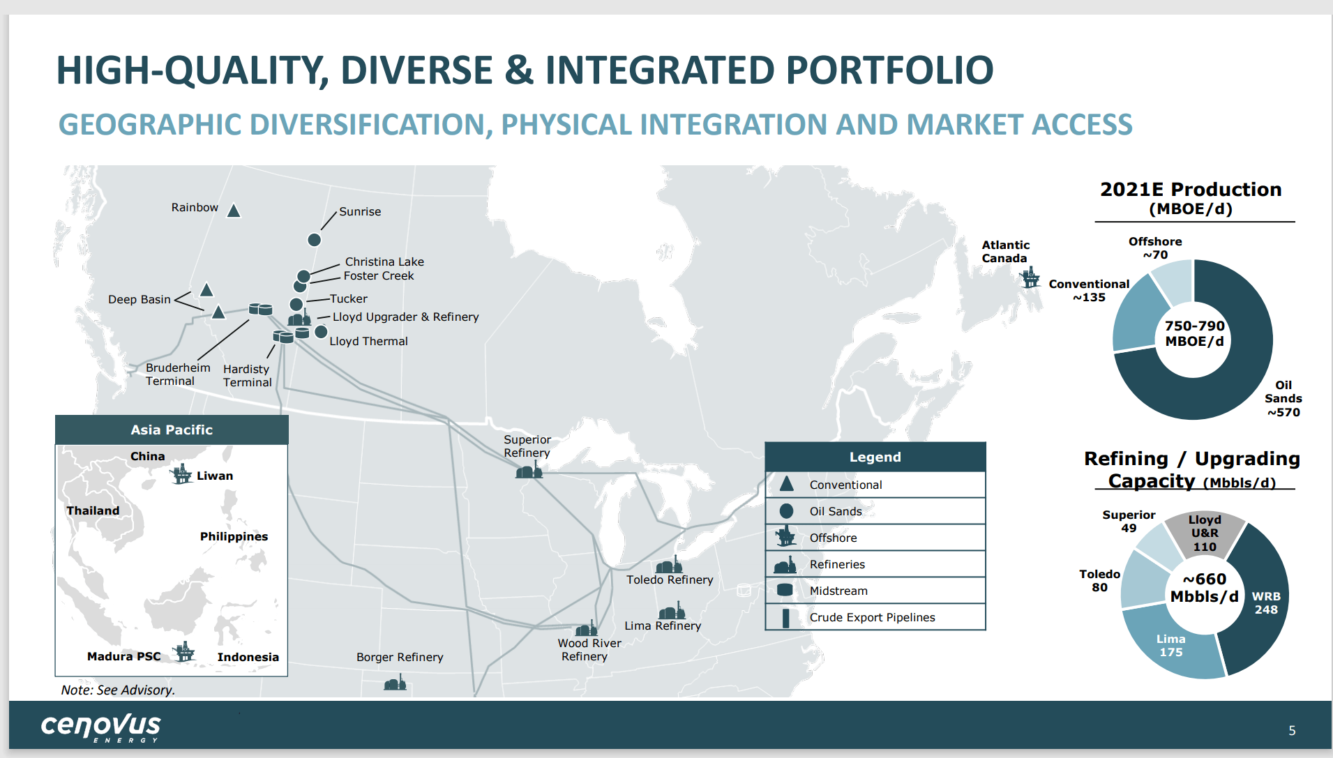Select the upper Deep Basin triangle marker
This screenshot has width=1333, height=758.
coord(206,289)
